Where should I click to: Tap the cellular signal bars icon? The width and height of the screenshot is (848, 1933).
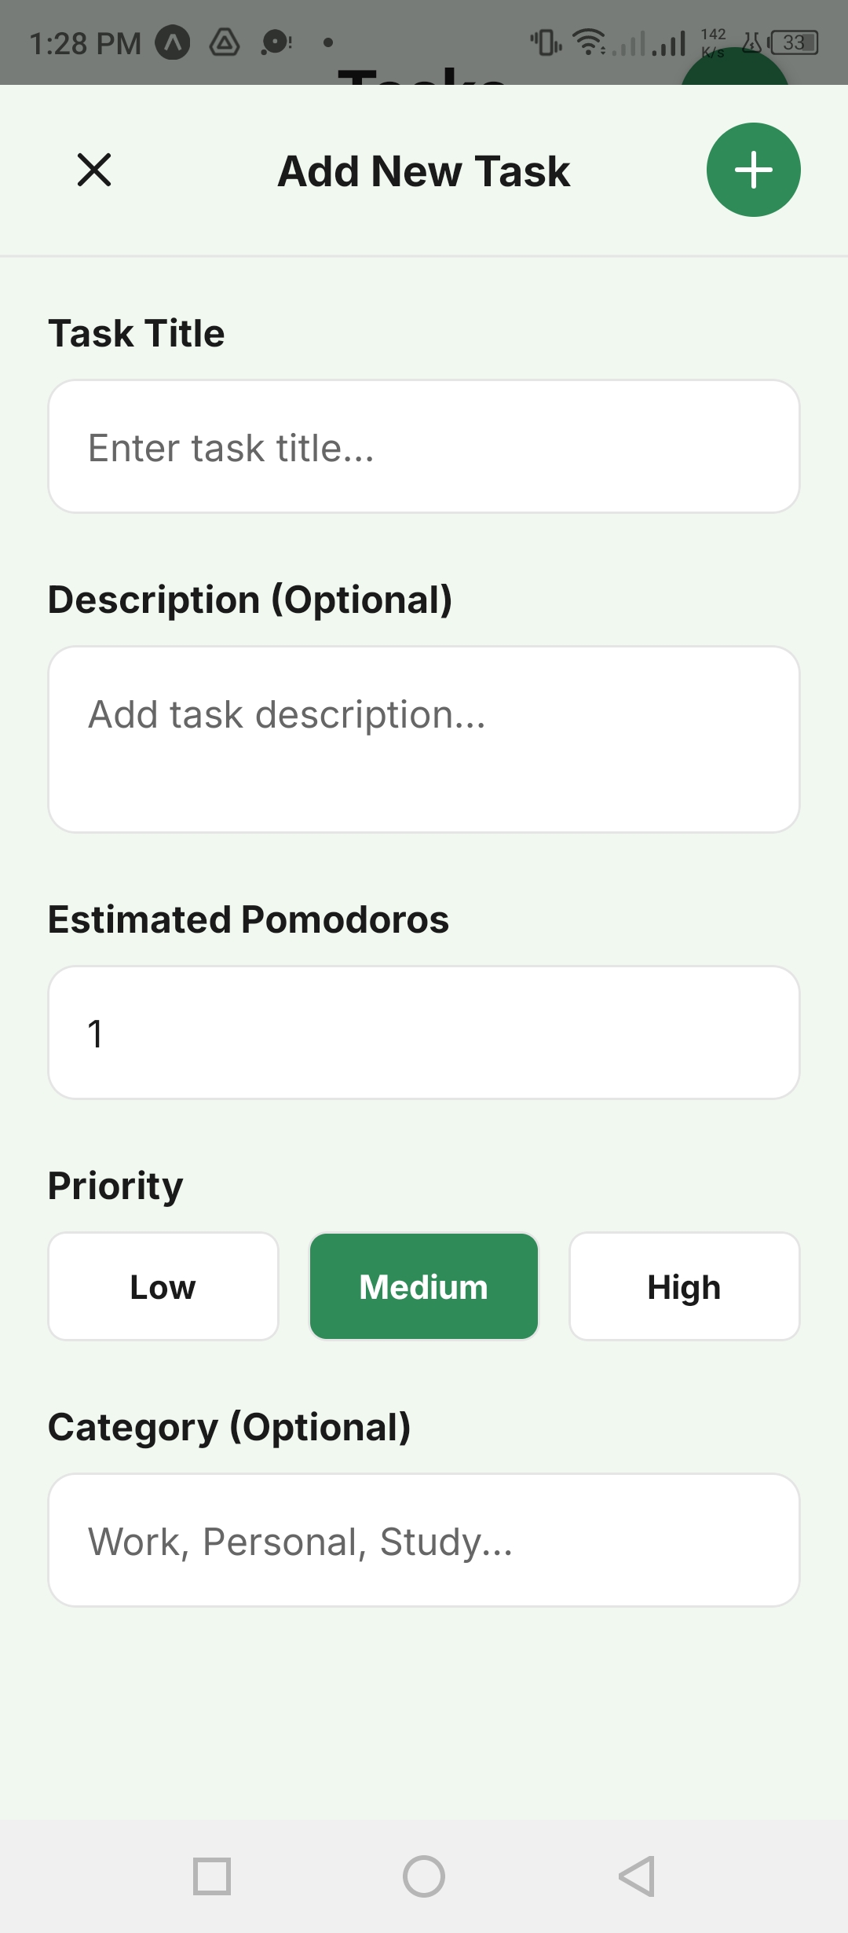[667, 43]
